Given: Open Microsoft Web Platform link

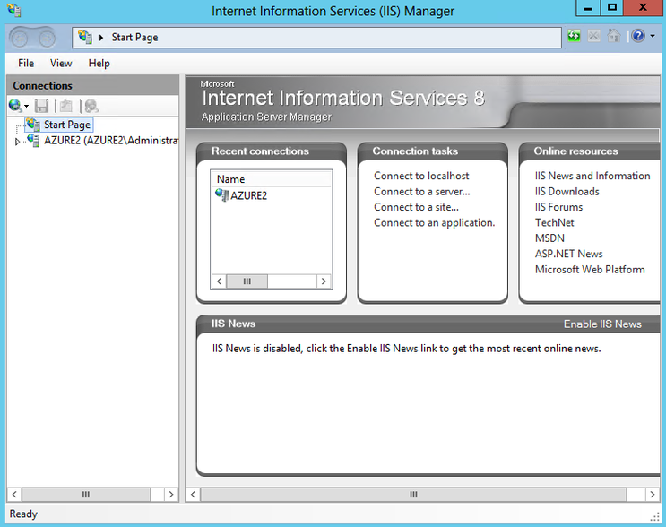Looking at the screenshot, I should [590, 270].
